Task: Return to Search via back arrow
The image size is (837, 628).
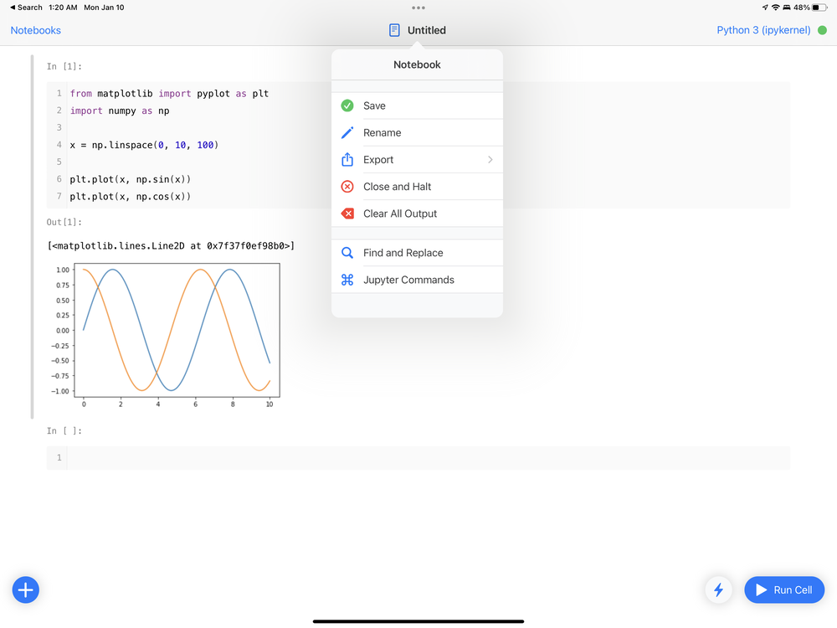Action: (26, 8)
